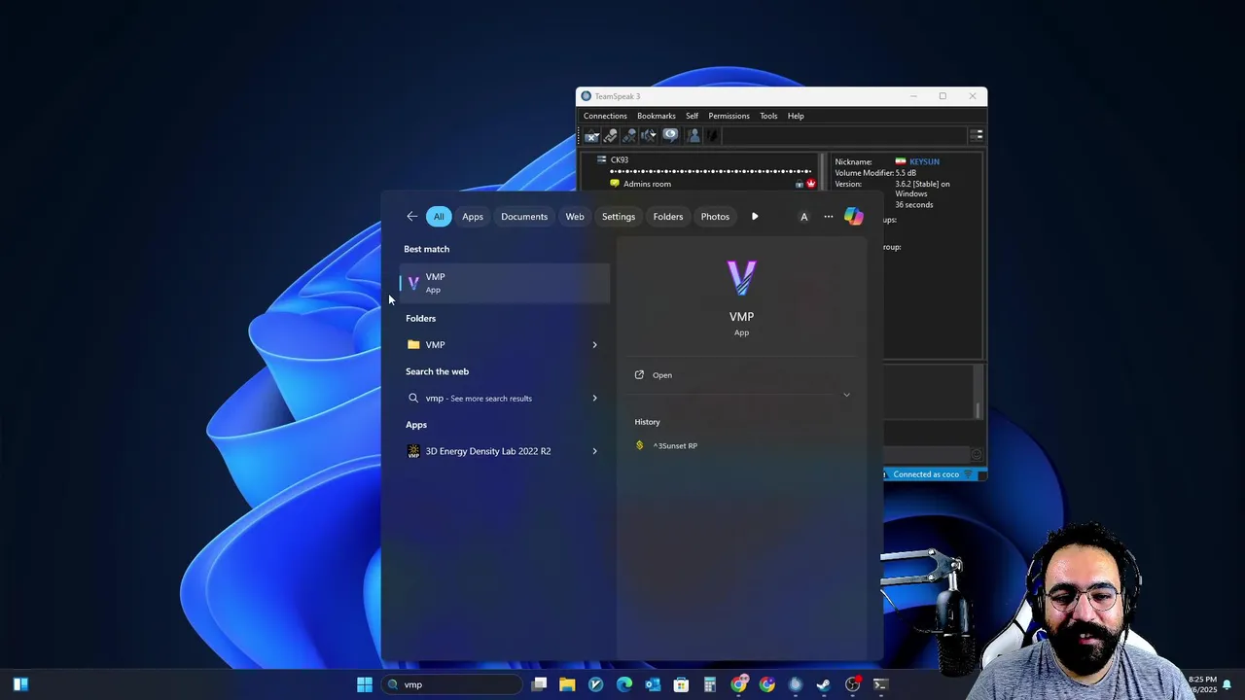Click the 'Connected as coco' status text

[x=926, y=474]
